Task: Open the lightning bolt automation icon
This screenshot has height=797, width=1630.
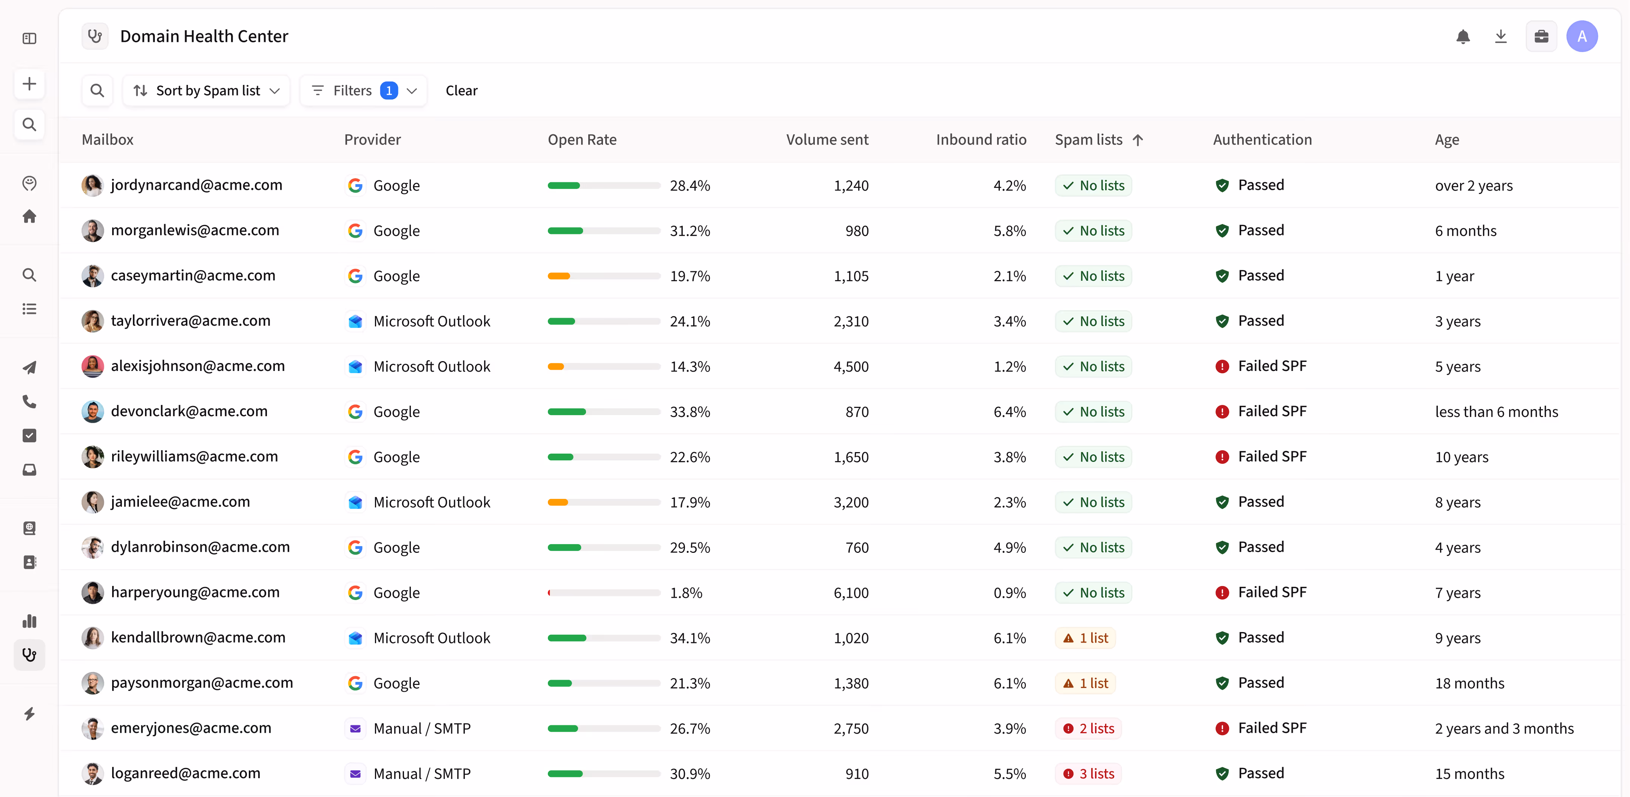Action: tap(29, 714)
